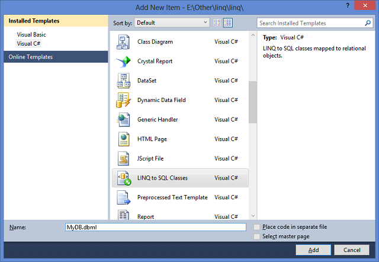Close the Add New Item dialog
Image resolution: width=379 pixels, height=262 pixels.
pyautogui.click(x=365, y=5)
